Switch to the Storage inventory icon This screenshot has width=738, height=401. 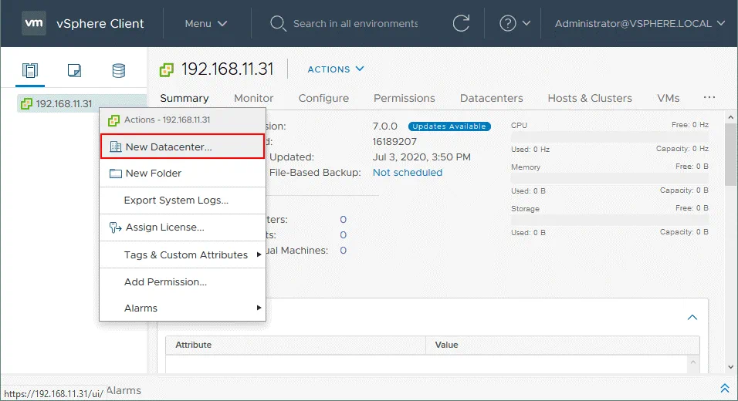point(118,71)
